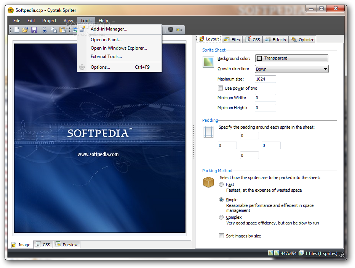355x268 pixels.
Task: Click the stacked files icon in status bar
Action: [301, 253]
